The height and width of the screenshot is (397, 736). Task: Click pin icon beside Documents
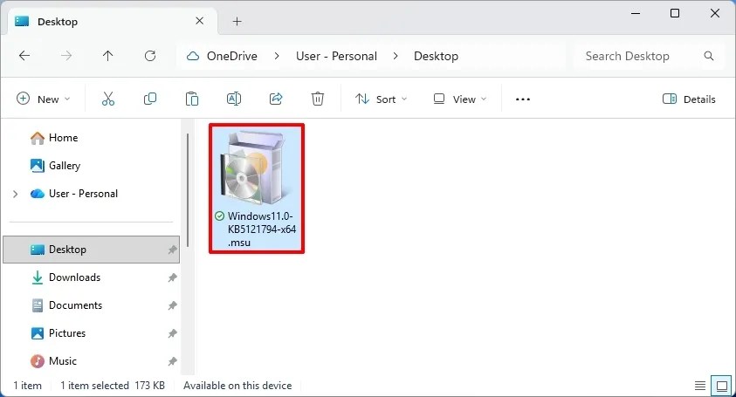click(x=172, y=305)
